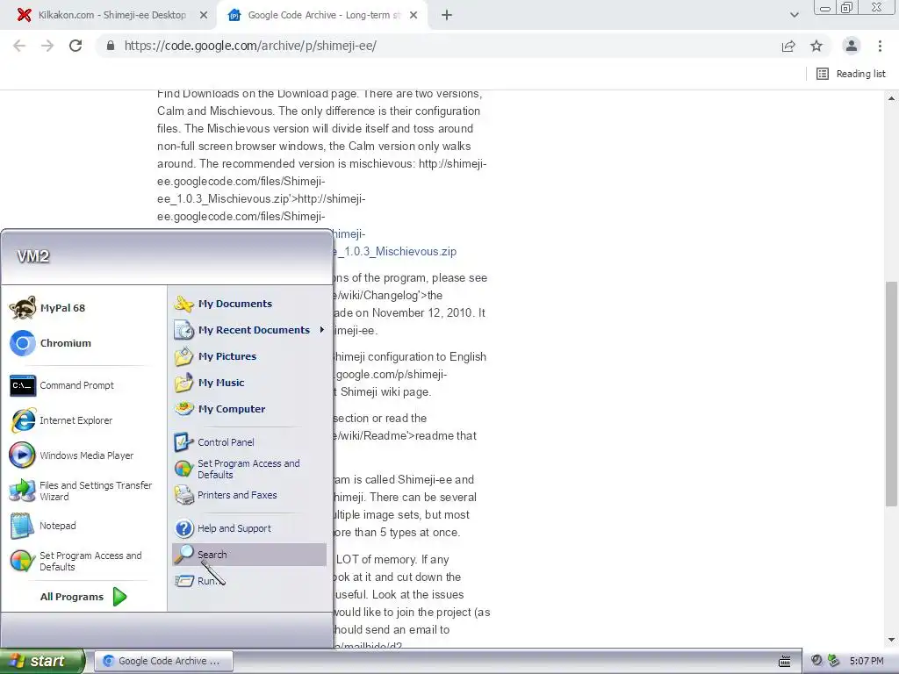
Task: Close the Google Code Archive tab
Action: click(414, 15)
